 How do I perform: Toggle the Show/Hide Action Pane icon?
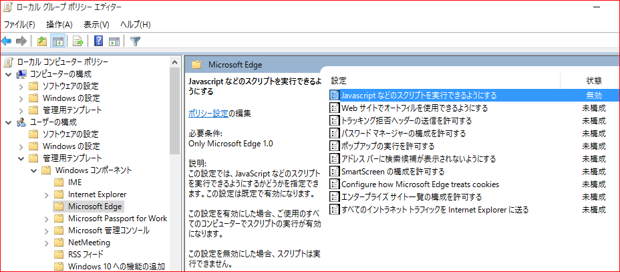point(114,41)
